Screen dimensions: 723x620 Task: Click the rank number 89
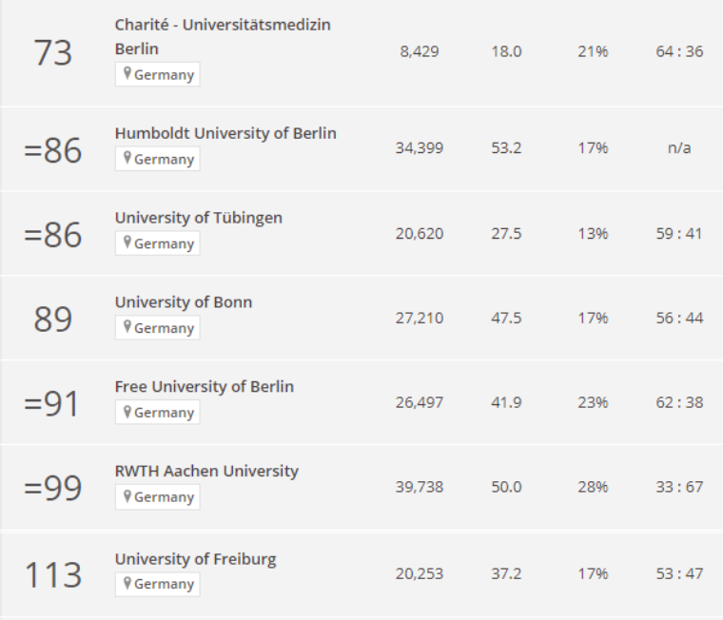coord(53,319)
